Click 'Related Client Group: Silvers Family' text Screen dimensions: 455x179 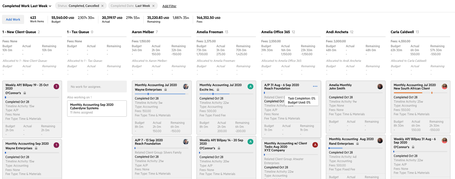158,153
